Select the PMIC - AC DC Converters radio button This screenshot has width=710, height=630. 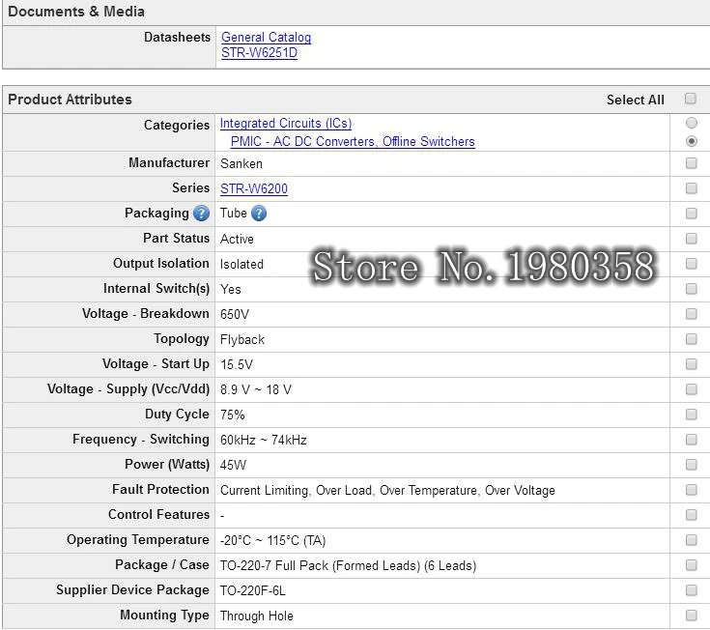pos(691,141)
